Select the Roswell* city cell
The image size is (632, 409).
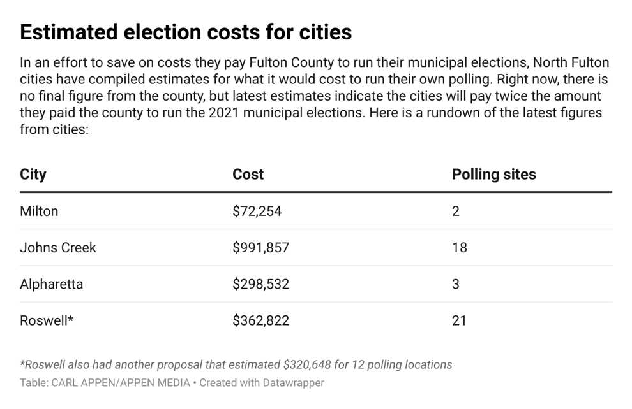pyautogui.click(x=47, y=320)
